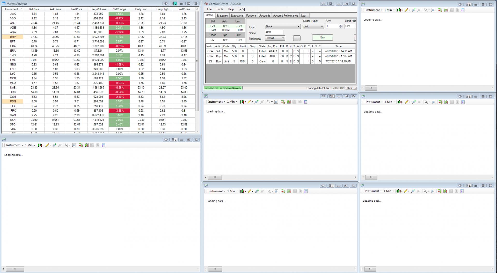The height and width of the screenshot is (273, 497).
Task: Open Chart Trader in chart directly below Control Center
Action: tap(283, 102)
